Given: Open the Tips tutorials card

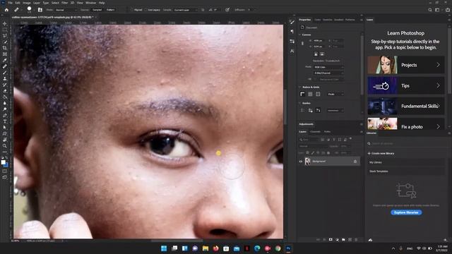Looking at the screenshot, I should point(406,85).
